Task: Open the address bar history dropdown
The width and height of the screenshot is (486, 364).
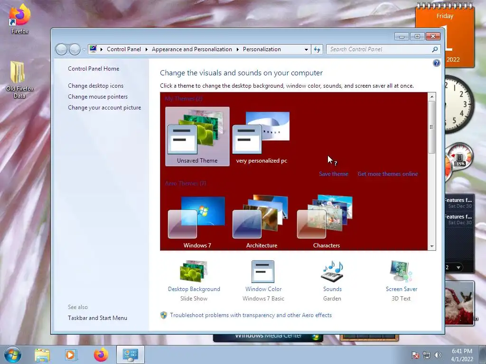Action: (x=306, y=49)
